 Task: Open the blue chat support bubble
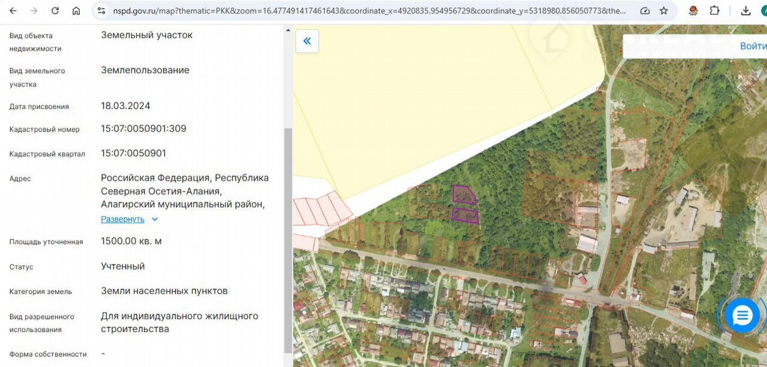[x=742, y=316]
